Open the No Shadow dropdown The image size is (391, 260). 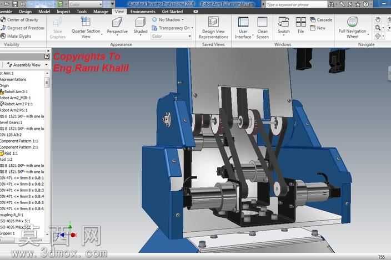(x=168, y=19)
